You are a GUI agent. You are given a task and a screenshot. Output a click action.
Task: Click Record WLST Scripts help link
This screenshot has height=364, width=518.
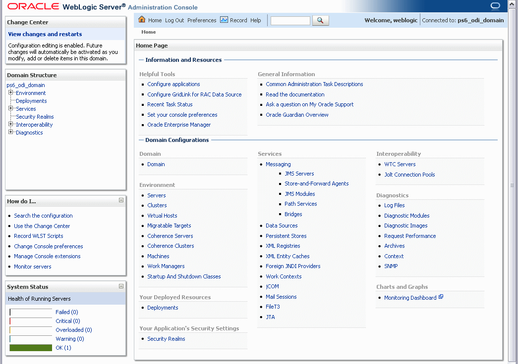[x=38, y=236]
